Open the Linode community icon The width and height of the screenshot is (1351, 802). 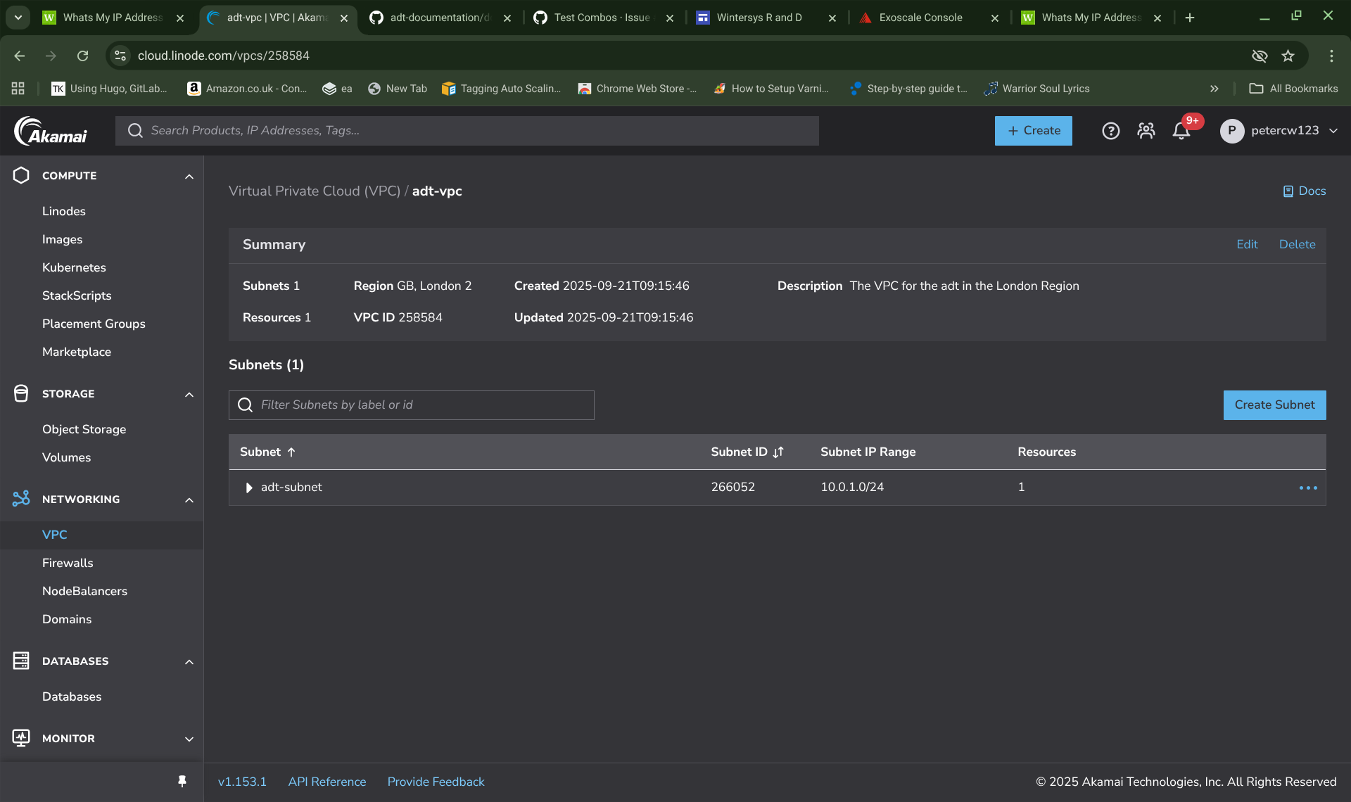click(1146, 131)
